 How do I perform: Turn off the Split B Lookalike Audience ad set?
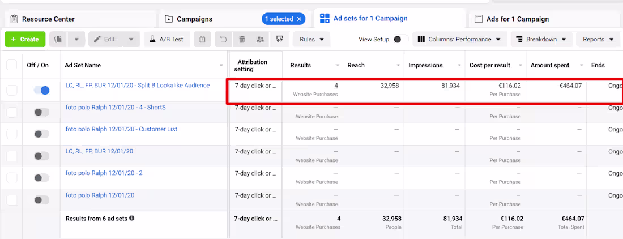(x=42, y=91)
